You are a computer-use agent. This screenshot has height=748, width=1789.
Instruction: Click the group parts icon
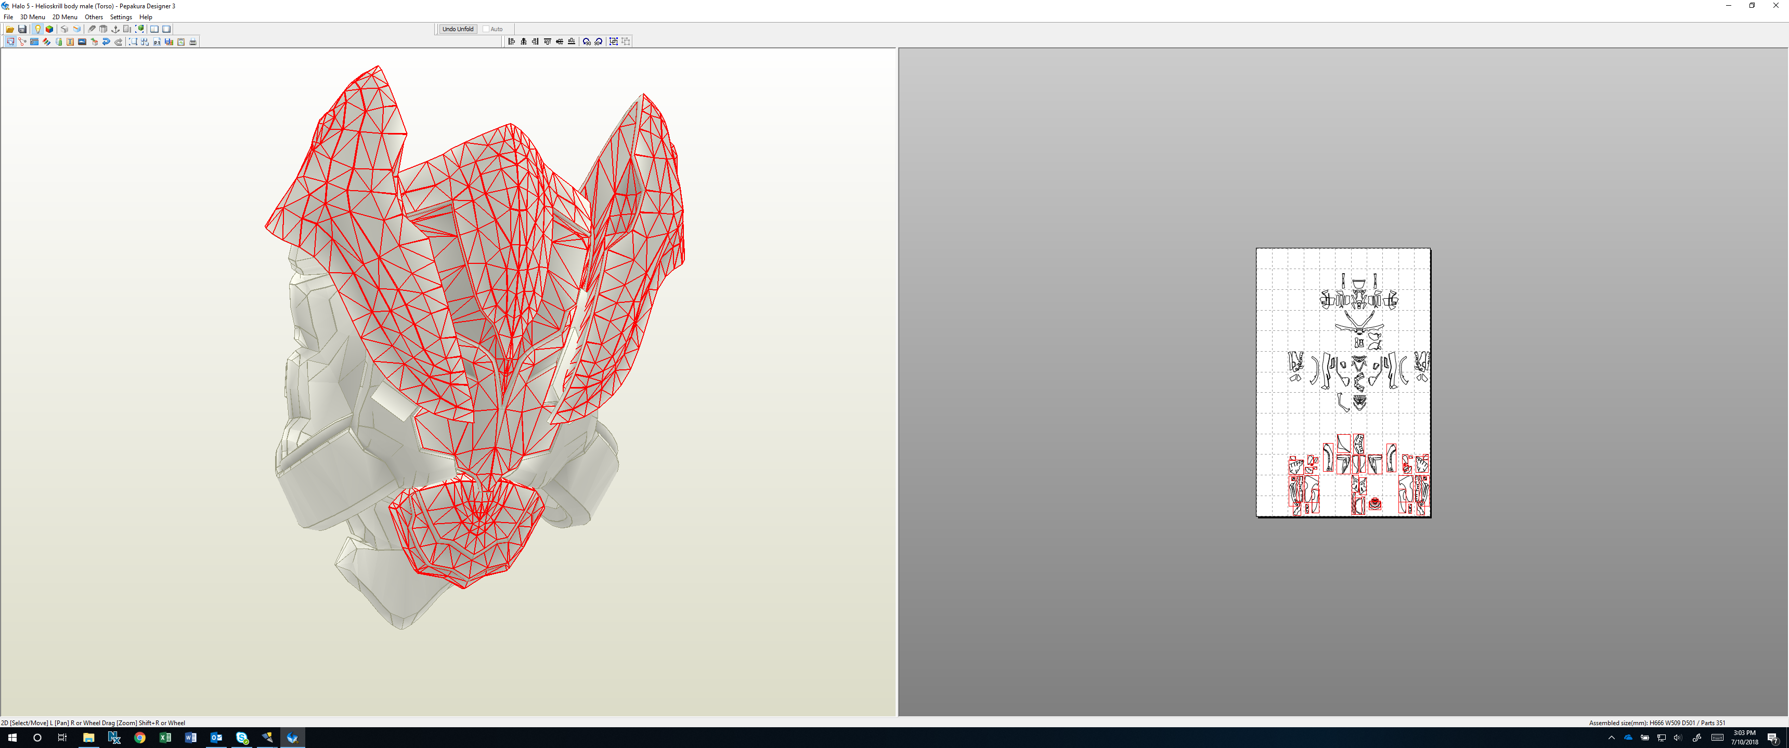614,42
